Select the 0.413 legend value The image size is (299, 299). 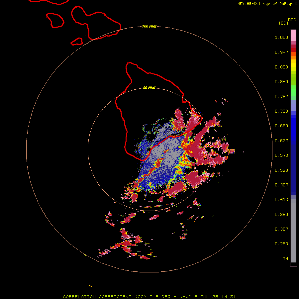pyautogui.click(x=281, y=200)
